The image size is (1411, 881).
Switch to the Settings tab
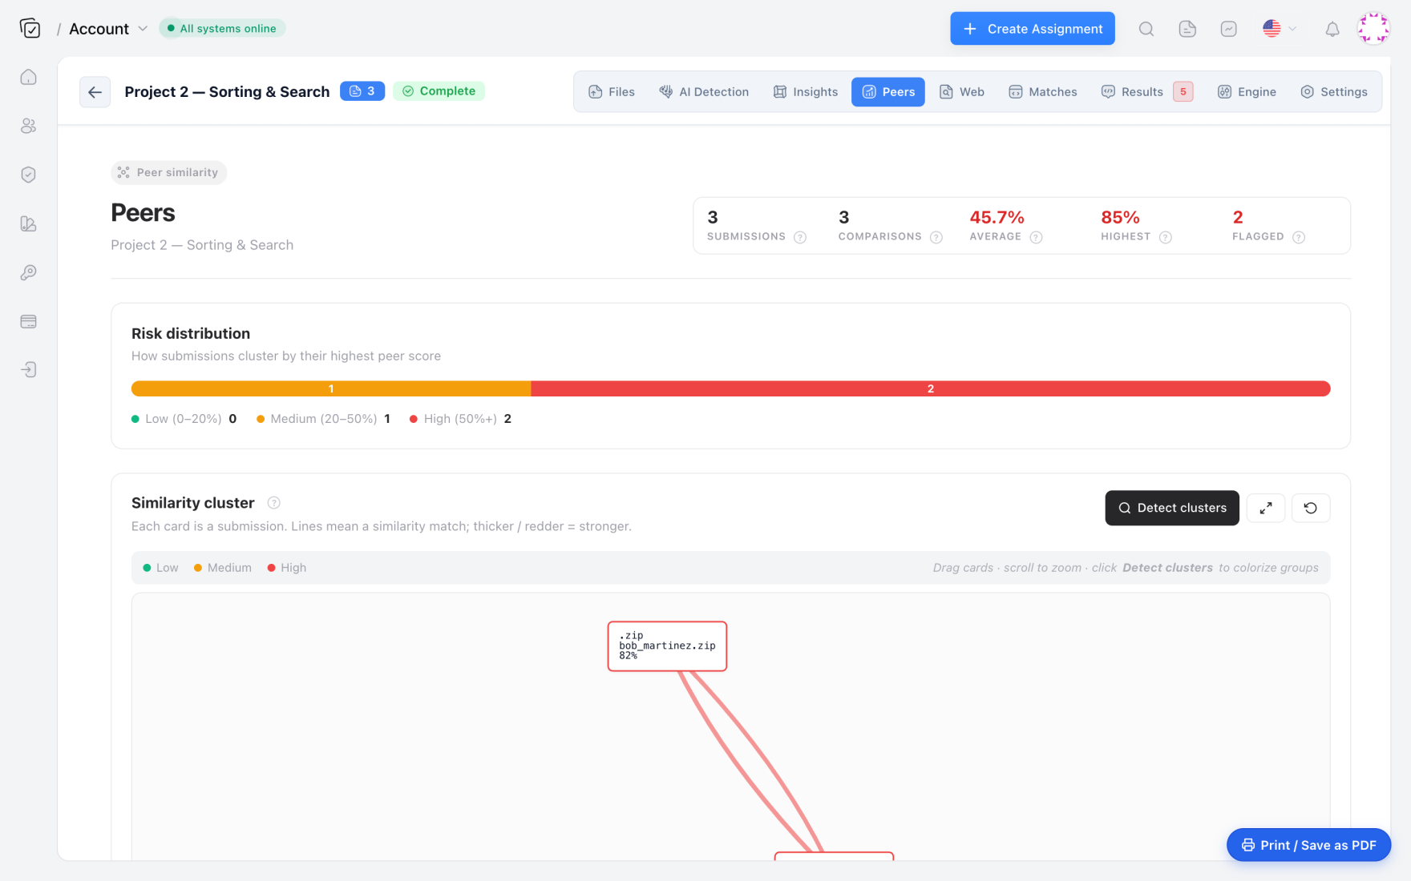coord(1334,92)
